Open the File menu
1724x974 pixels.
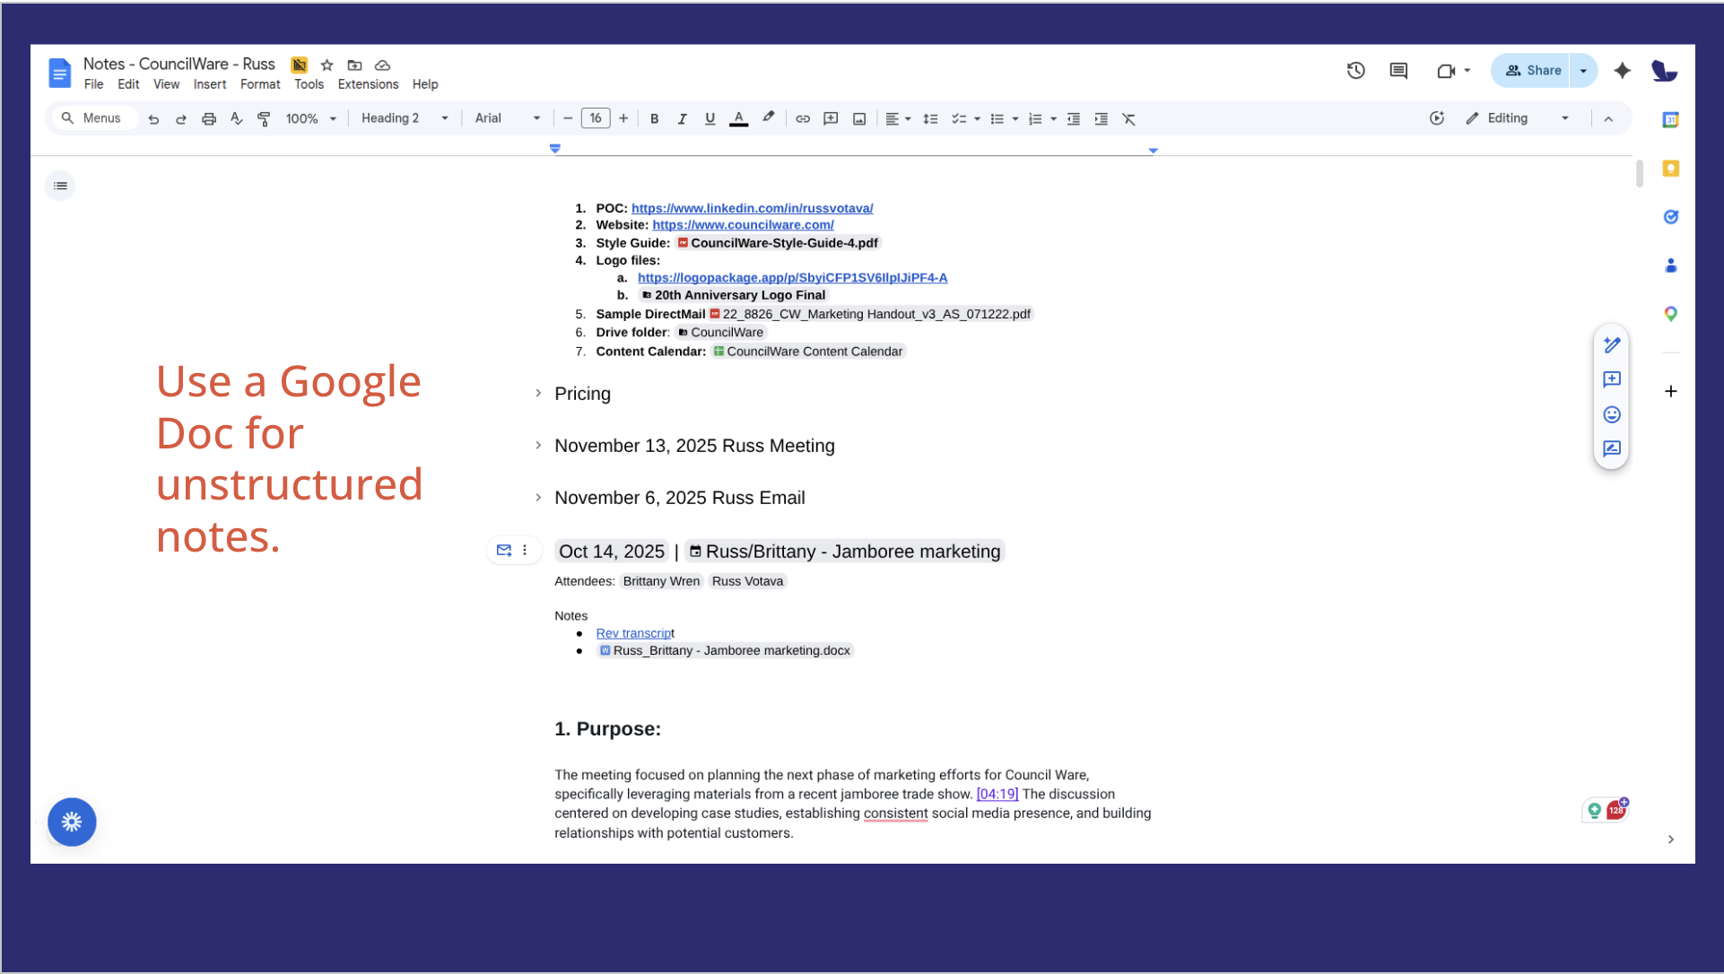tap(93, 84)
